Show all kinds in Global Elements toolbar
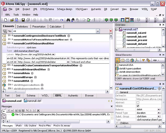This screenshot has height=133, width=166. click(x=118, y=60)
